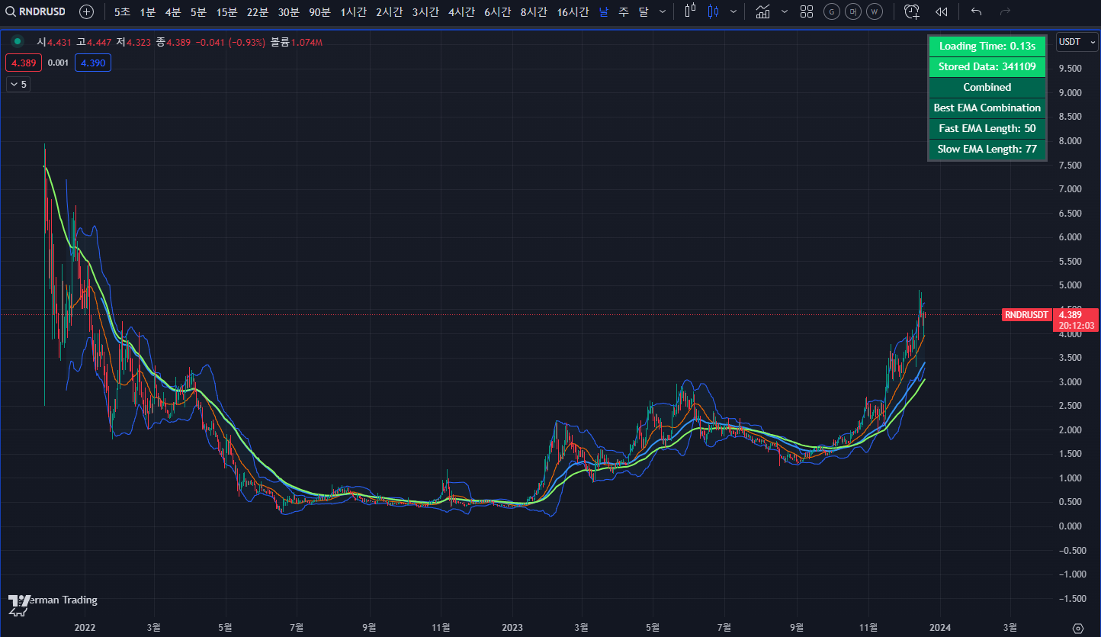Undo the last chart action

[977, 11]
